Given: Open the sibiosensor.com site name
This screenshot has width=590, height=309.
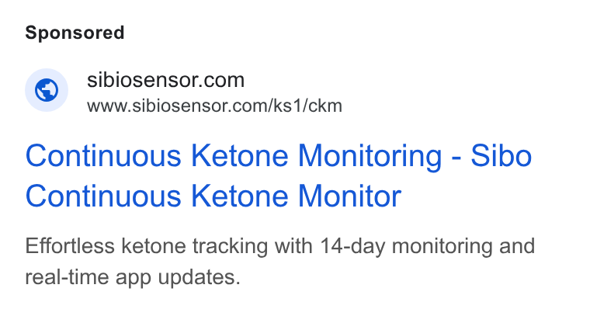Looking at the screenshot, I should coord(165,80).
